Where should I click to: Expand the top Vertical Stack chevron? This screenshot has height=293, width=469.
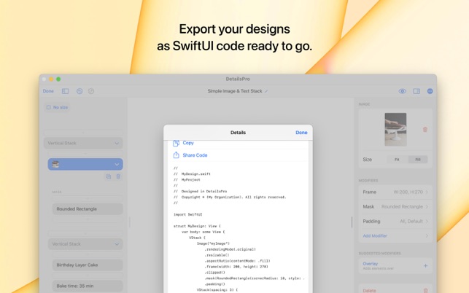(117, 143)
